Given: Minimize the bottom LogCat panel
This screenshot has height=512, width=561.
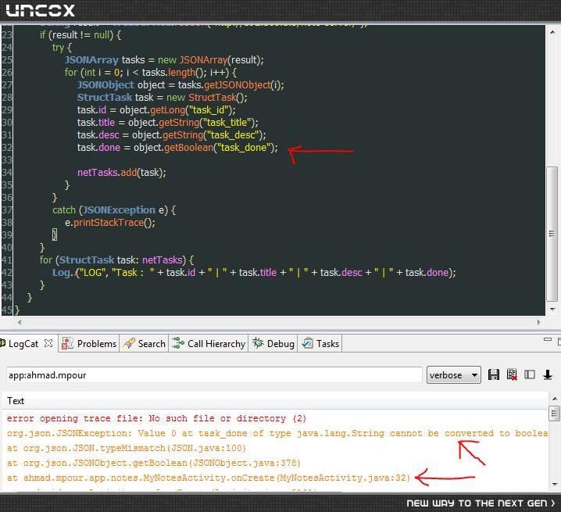Looking at the screenshot, I should coord(548,339).
